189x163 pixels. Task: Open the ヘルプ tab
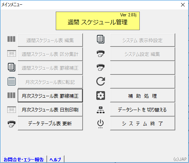coord(55,159)
